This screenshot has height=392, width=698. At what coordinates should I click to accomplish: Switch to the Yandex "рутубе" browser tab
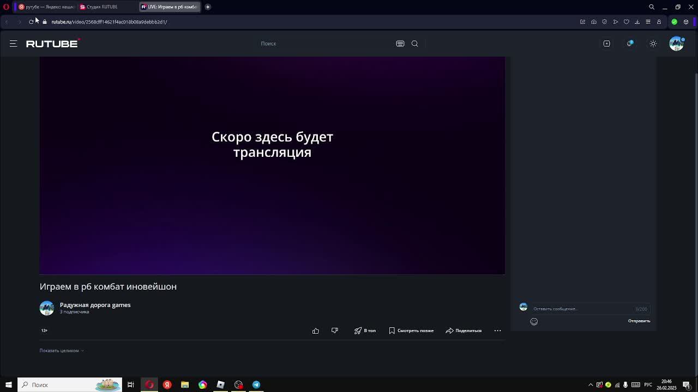click(x=46, y=7)
